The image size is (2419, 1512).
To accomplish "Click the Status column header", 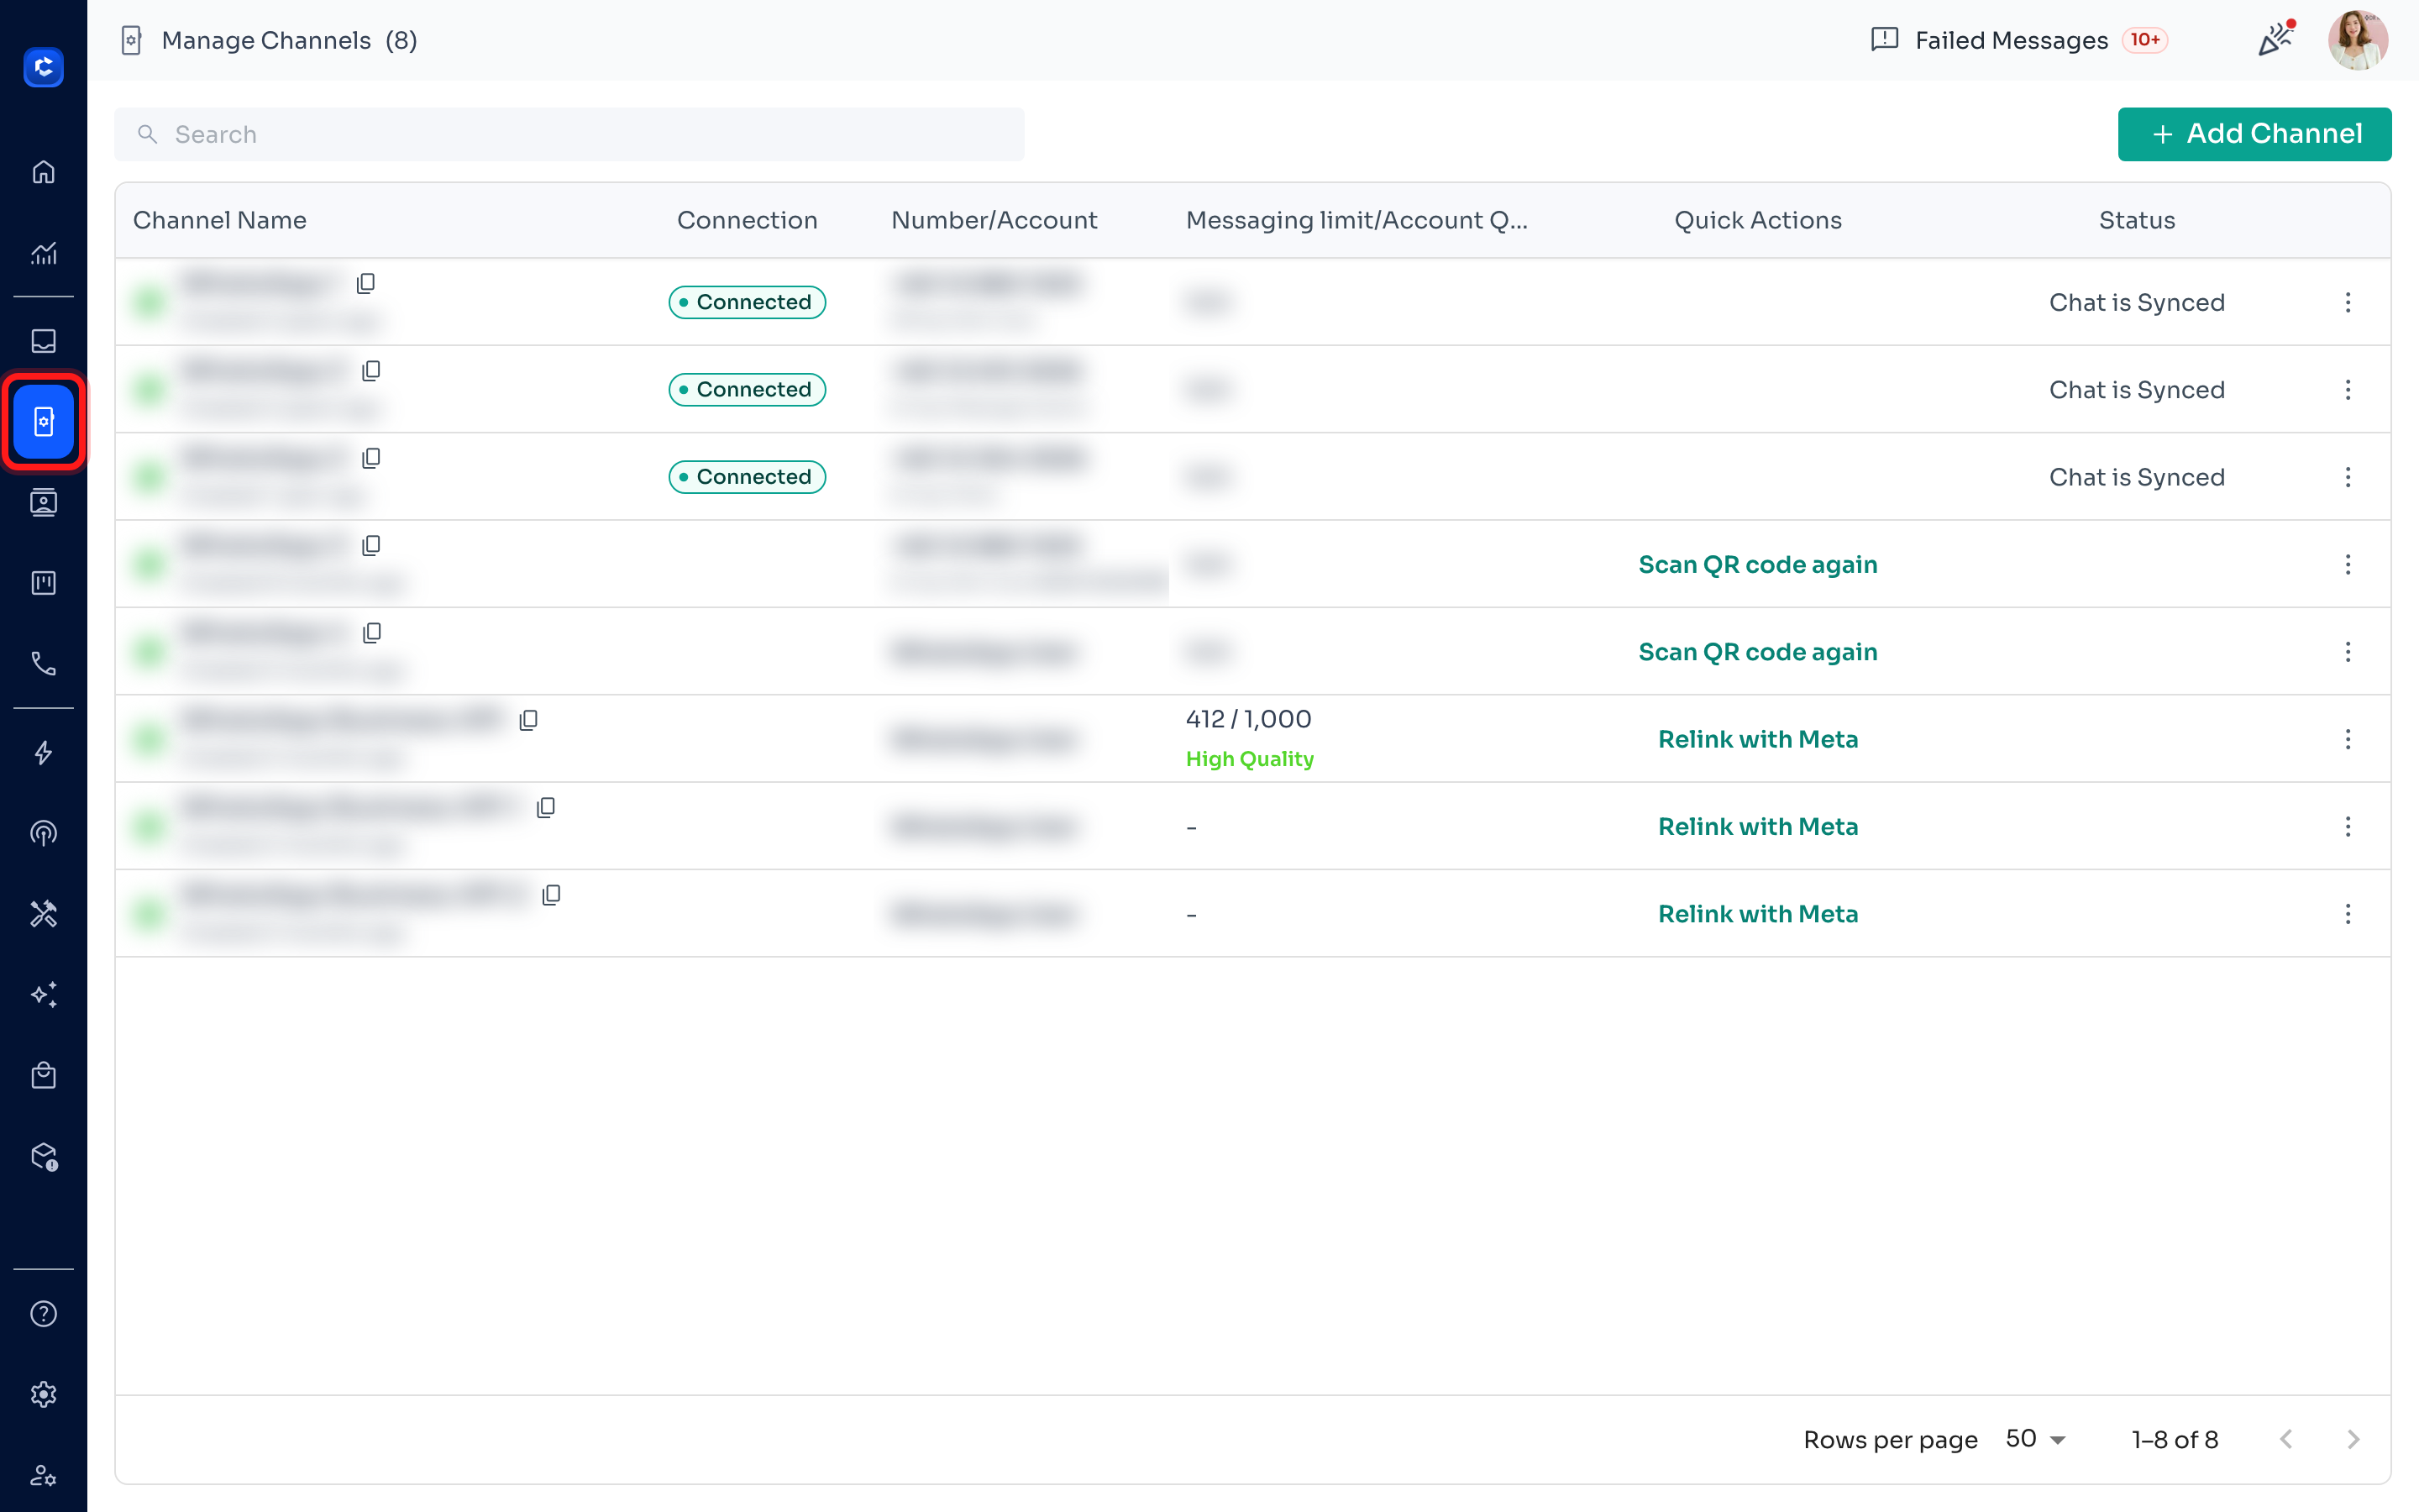I will click(x=2136, y=220).
